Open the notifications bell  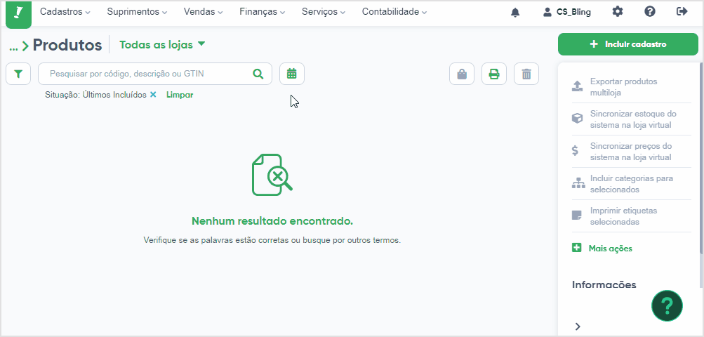(x=515, y=13)
